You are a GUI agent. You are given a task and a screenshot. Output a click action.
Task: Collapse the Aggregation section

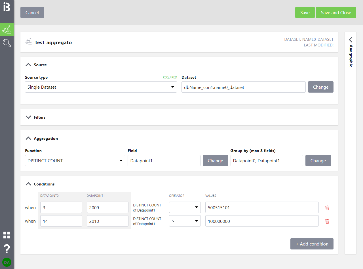point(28,138)
